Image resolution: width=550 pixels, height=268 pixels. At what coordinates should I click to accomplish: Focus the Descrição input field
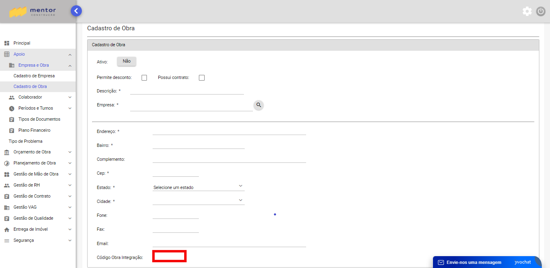187,90
